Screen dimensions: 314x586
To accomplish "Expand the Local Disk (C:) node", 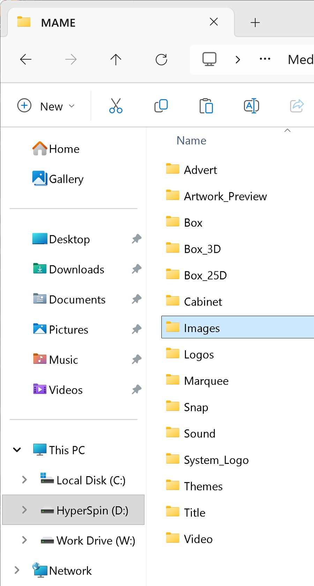I will click(x=24, y=480).
